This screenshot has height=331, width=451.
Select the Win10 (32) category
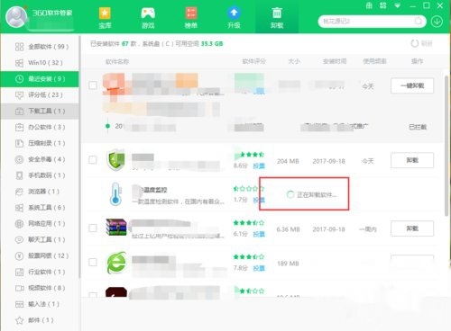[x=40, y=63]
